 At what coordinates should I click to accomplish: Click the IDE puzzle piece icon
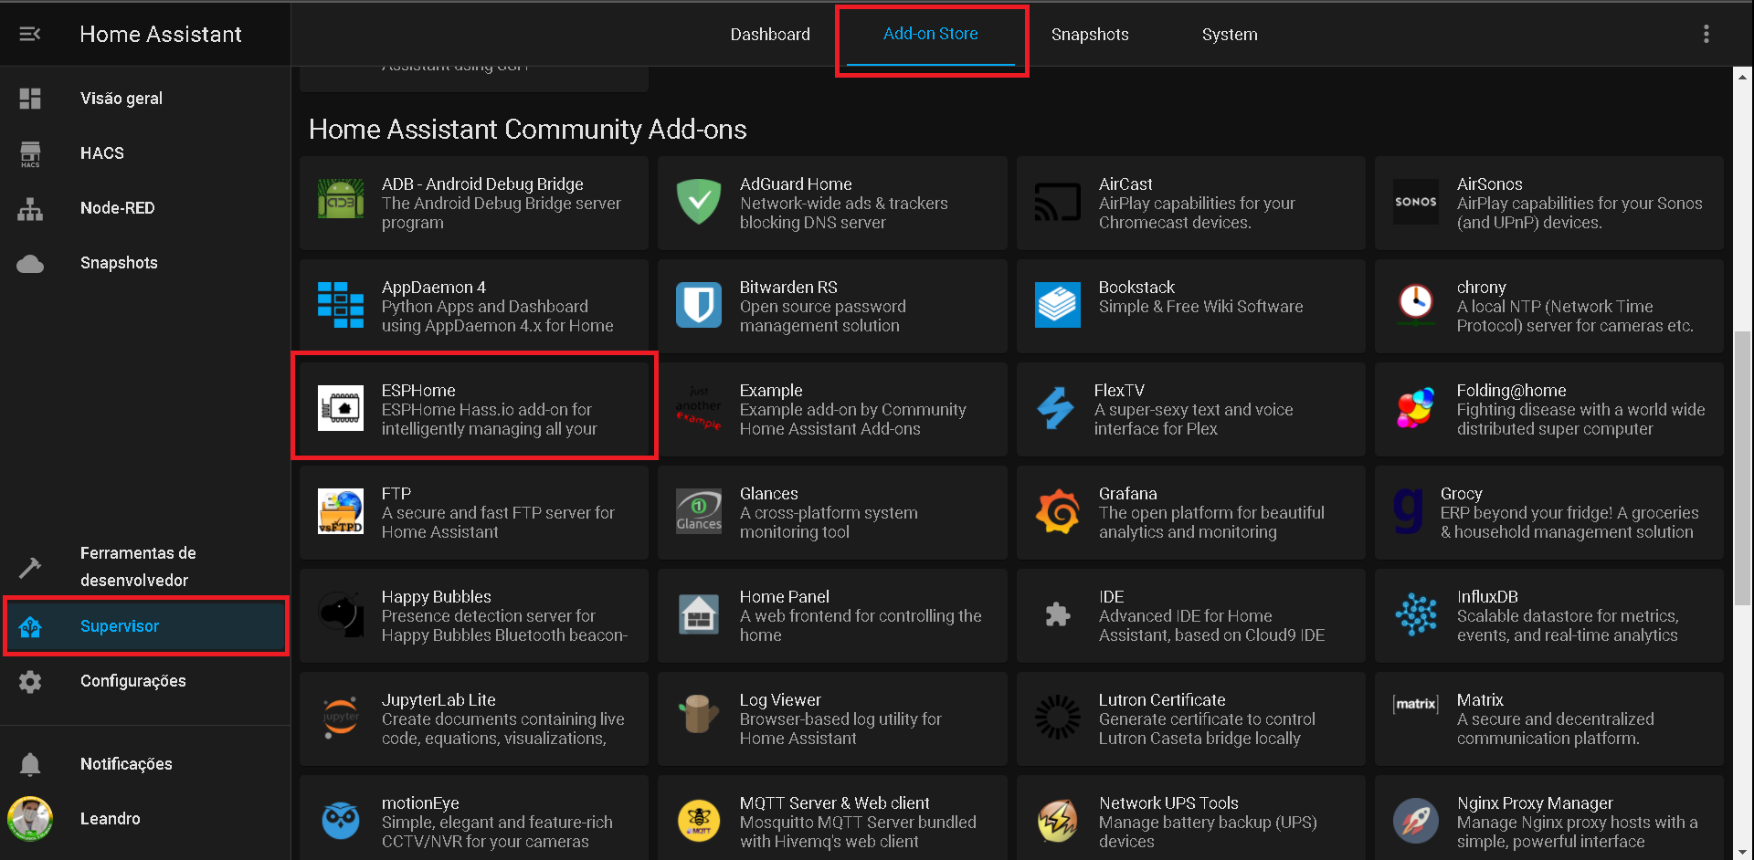(1058, 615)
